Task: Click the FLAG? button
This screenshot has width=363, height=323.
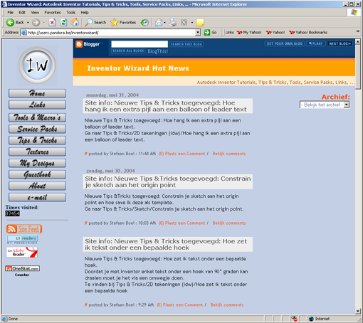Action: pyautogui.click(x=316, y=43)
